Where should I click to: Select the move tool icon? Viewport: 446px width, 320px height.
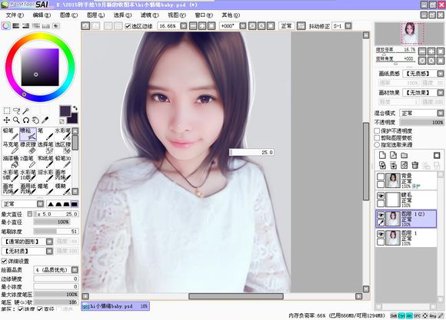(7, 120)
